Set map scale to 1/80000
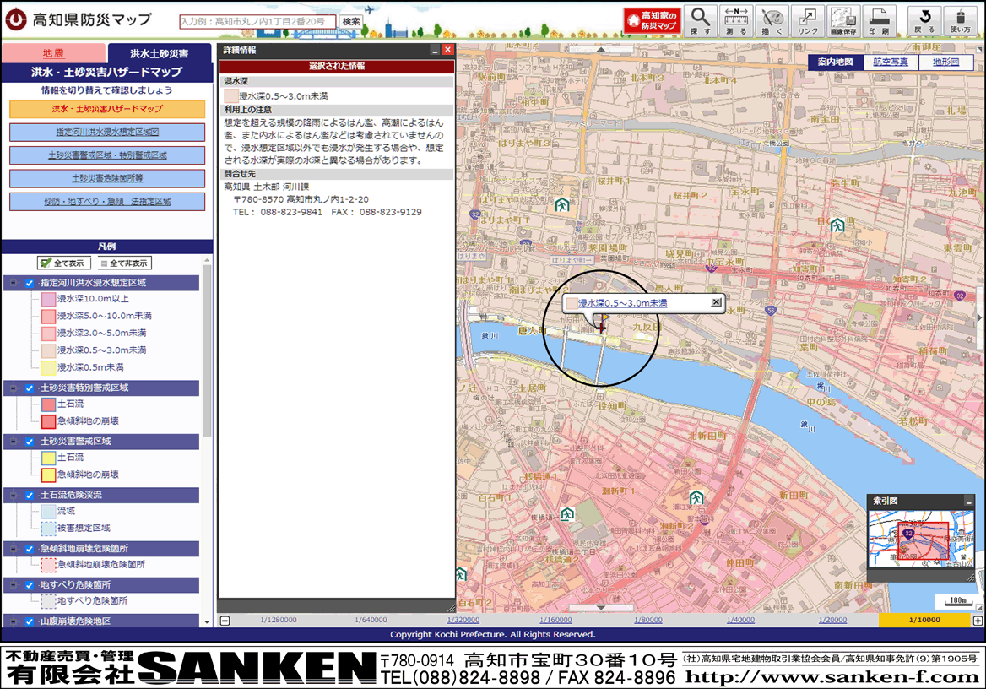Image resolution: width=986 pixels, height=689 pixels. (x=647, y=621)
